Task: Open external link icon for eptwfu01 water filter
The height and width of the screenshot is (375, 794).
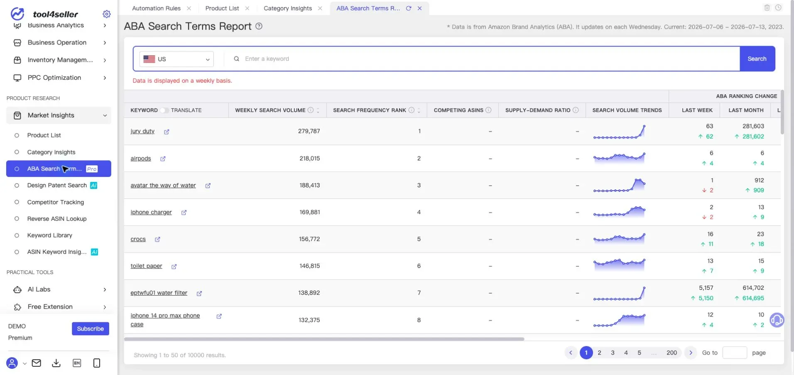Action: (x=199, y=293)
